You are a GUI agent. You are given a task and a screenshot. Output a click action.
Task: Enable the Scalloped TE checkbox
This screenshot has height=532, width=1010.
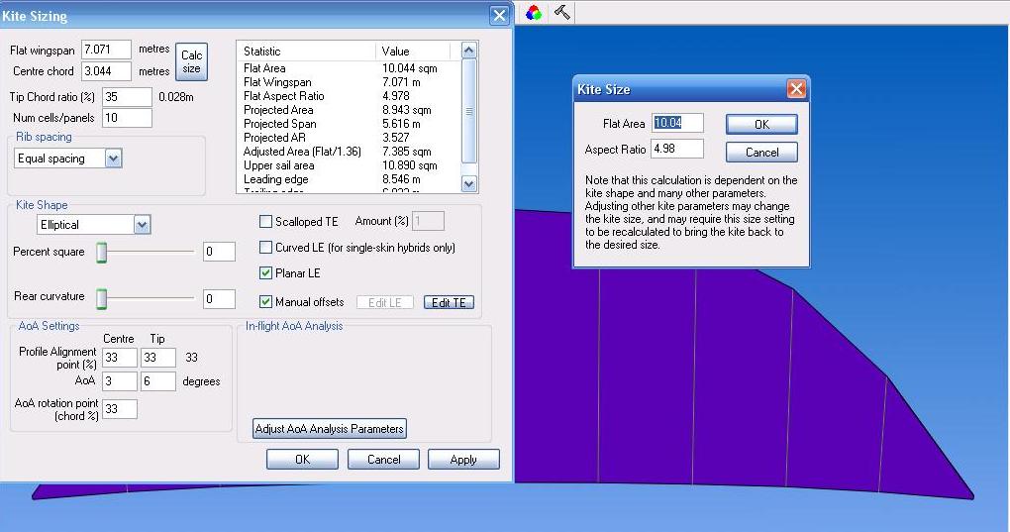point(265,221)
